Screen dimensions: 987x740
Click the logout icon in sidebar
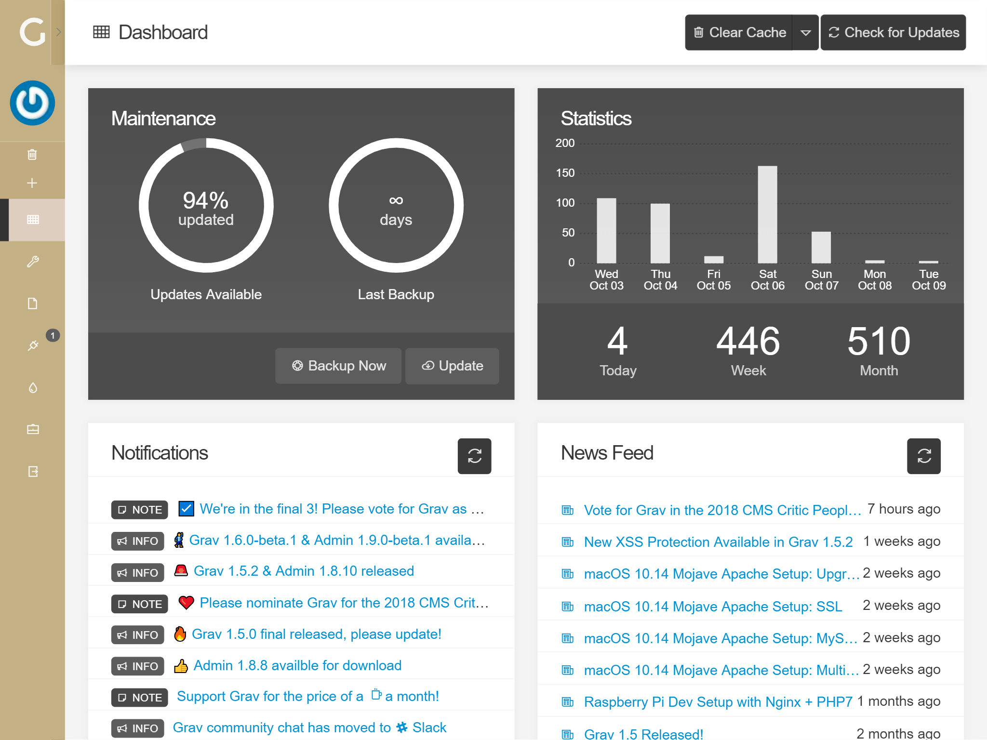tap(32, 471)
